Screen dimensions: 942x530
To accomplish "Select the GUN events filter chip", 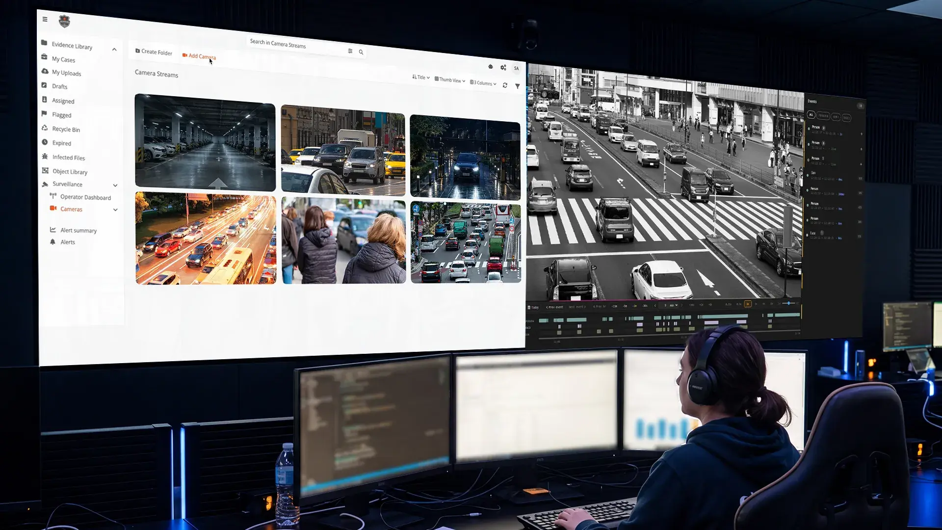I will 836,117.
